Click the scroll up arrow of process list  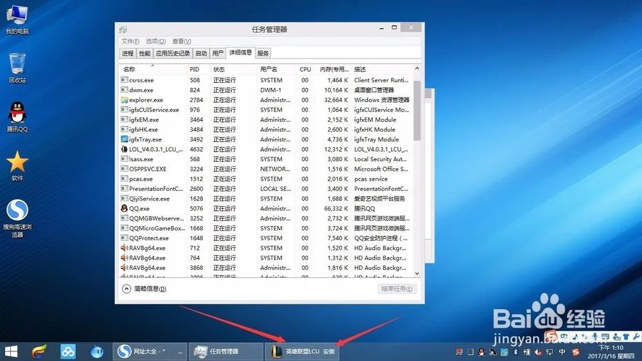pos(417,69)
